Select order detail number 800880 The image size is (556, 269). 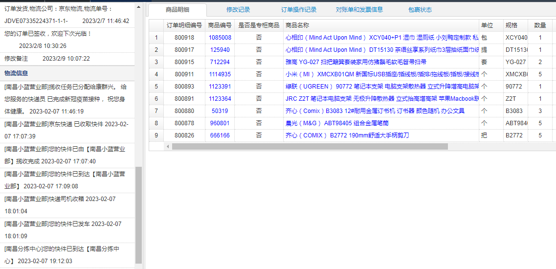pos(184,111)
